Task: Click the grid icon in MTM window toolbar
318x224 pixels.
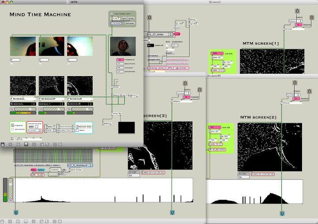Action: click(x=54, y=144)
